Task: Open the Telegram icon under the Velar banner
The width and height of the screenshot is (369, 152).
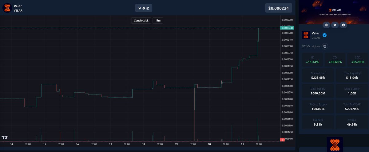Action: (343, 25)
